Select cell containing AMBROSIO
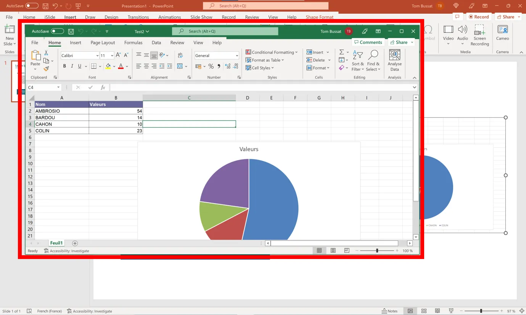526x315 pixels. [62, 111]
